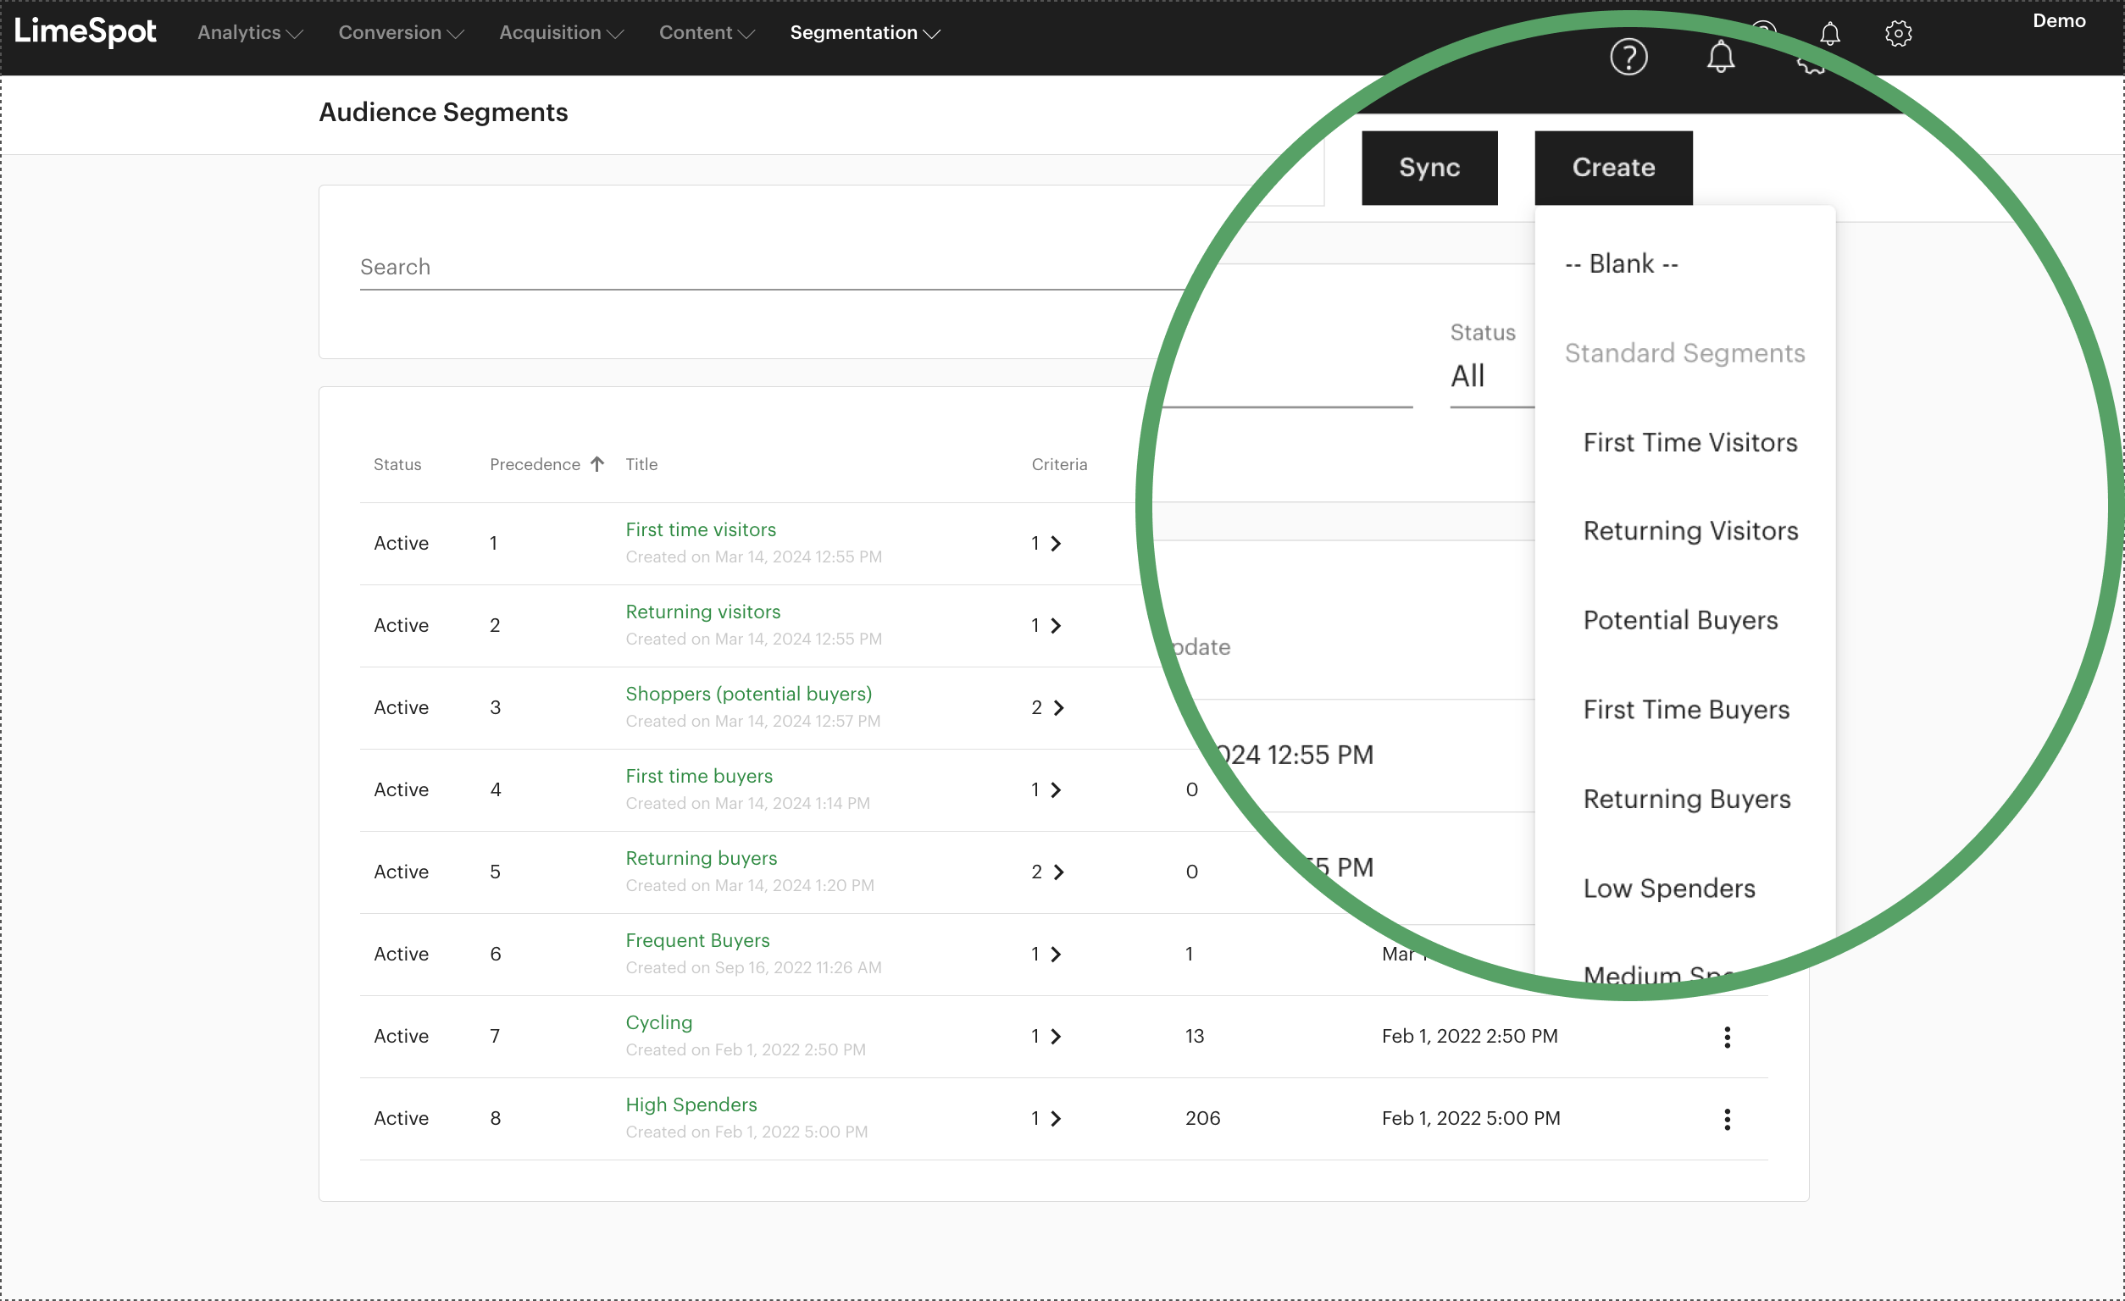Open the kebab menu for High Spenders segment
This screenshot has height=1301, width=2125.
pyautogui.click(x=1727, y=1118)
